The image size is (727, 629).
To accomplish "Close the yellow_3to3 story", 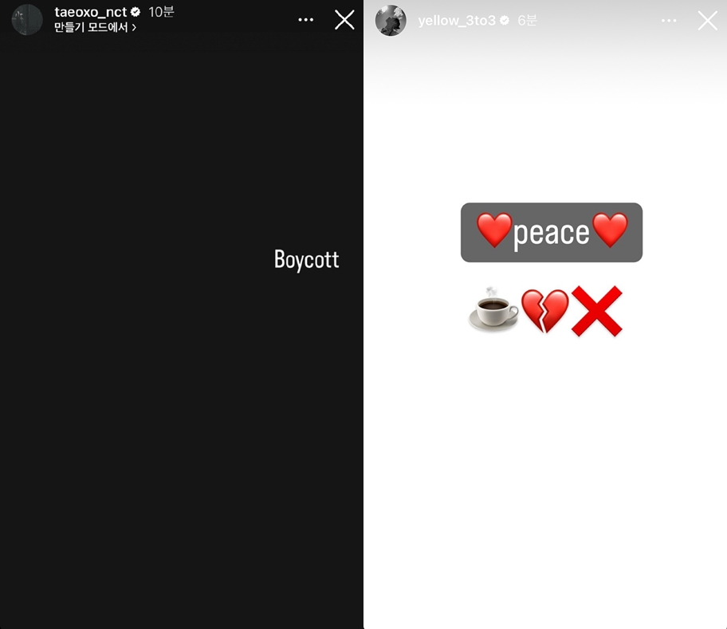I will 708,21.
